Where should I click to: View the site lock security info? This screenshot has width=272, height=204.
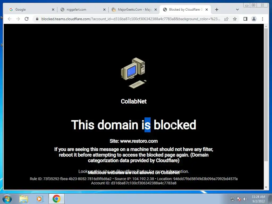[x=37, y=19]
